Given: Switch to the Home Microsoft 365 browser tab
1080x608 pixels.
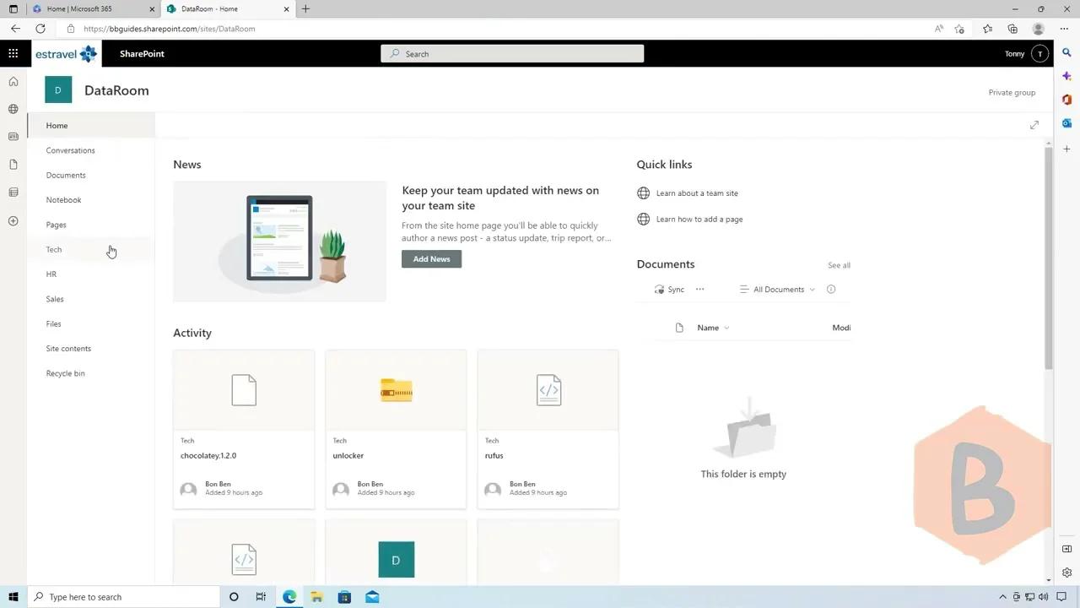Looking at the screenshot, I should (x=80, y=9).
